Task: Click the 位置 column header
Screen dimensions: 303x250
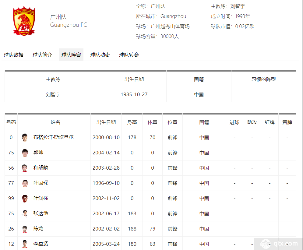Action: click(173, 122)
